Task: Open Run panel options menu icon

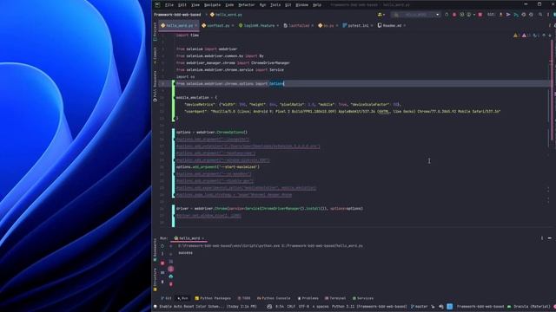Action: click(542, 238)
